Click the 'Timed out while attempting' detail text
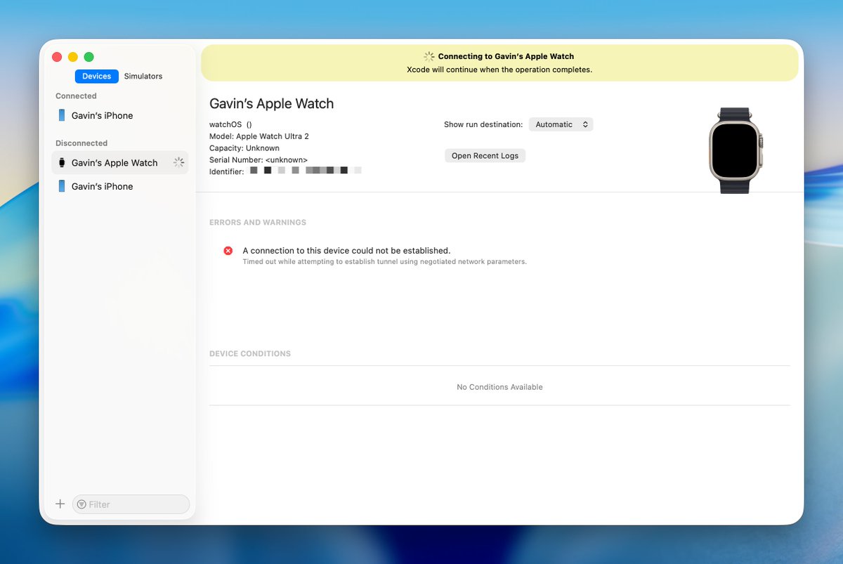The image size is (843, 564). (385, 261)
